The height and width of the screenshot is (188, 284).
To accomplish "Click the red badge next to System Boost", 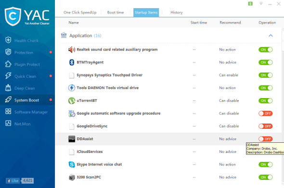I will point(51,100).
